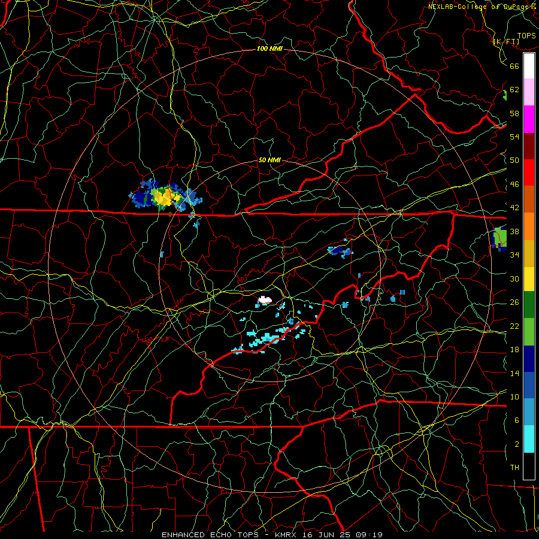Click the 50 NMI range ring label
The image size is (539, 539).
point(269,160)
